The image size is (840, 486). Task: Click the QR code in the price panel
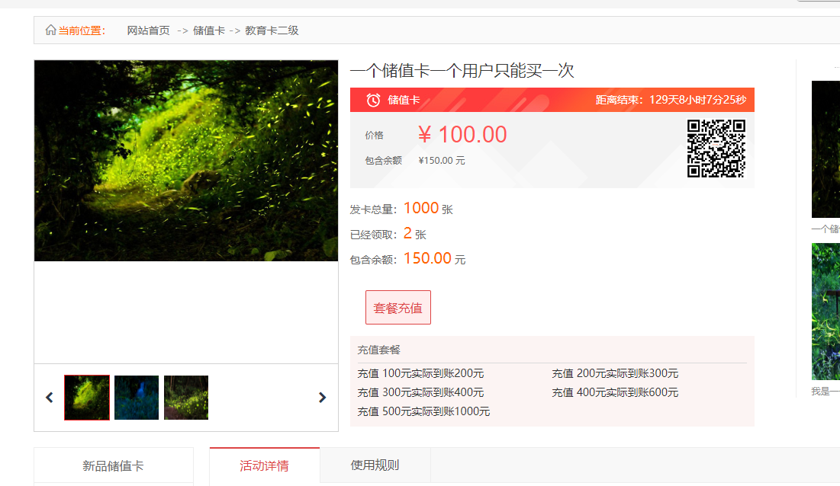[x=716, y=149]
